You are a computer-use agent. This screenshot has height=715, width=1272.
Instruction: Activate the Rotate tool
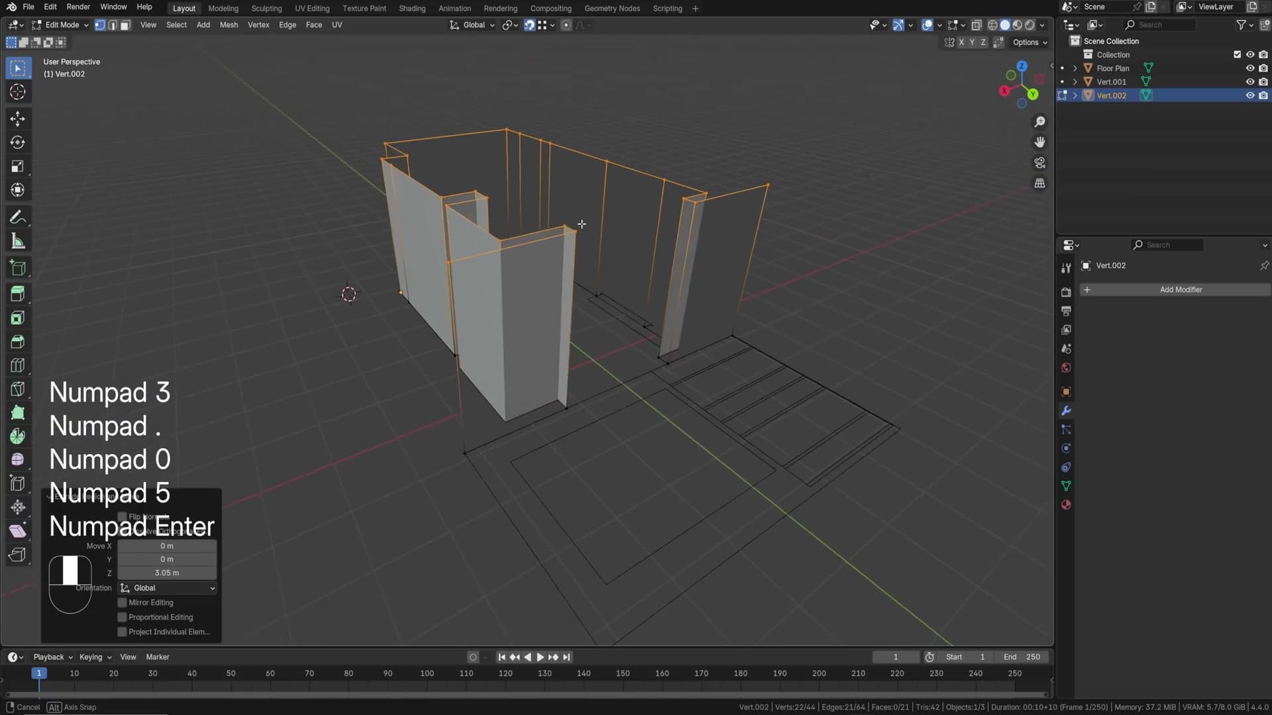pos(18,143)
